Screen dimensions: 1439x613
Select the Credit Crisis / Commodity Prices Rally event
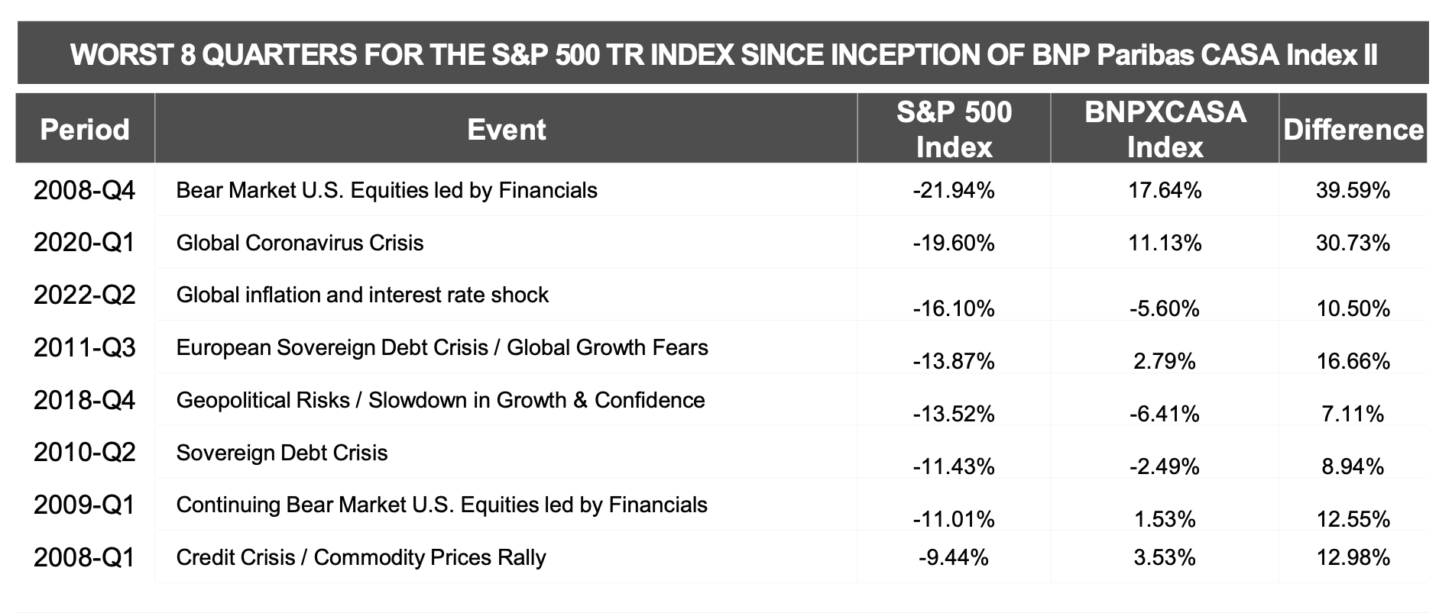[x=361, y=557]
